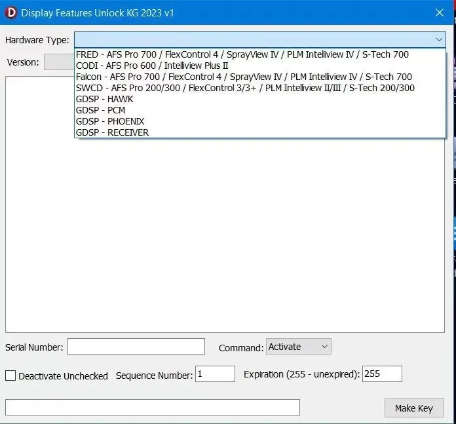Select Falcon - AFS Pro 700 entry
The width and height of the screenshot is (456, 424).
pyautogui.click(x=259, y=77)
